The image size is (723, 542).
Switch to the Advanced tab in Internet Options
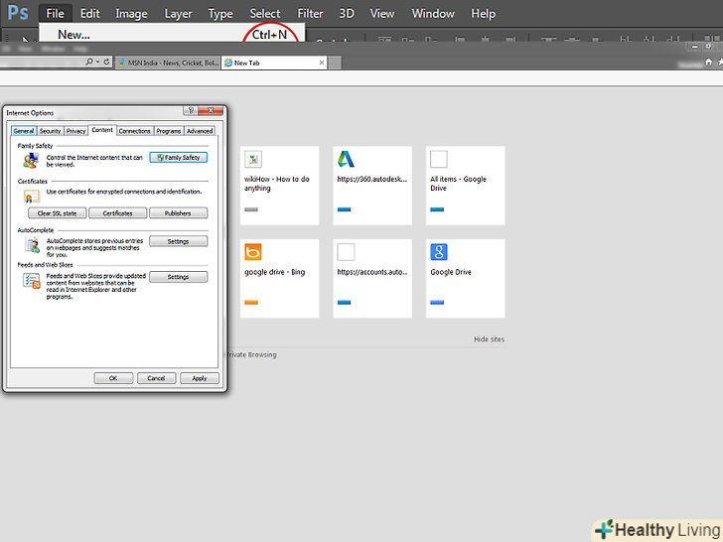click(200, 131)
